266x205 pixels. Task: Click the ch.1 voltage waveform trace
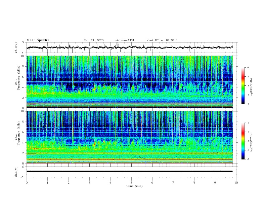click(130, 48)
